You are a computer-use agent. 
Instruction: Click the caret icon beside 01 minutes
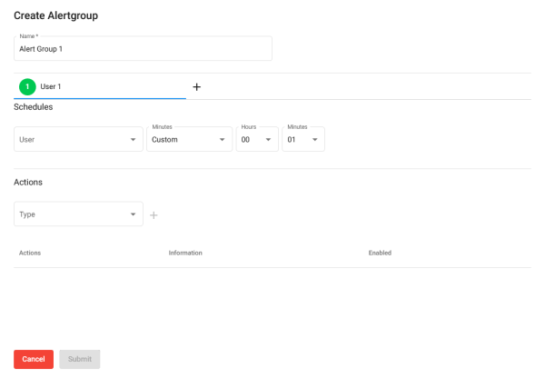point(315,139)
